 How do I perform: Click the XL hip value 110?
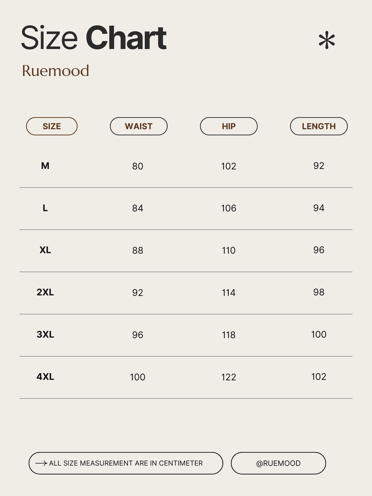pyautogui.click(x=229, y=250)
